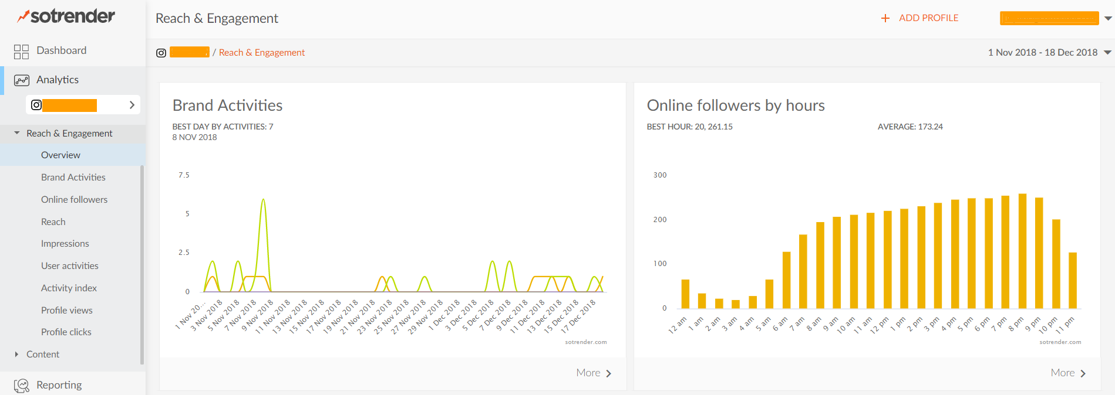Open the Activity index page
Screen dimensions: 1115x395
tap(69, 288)
